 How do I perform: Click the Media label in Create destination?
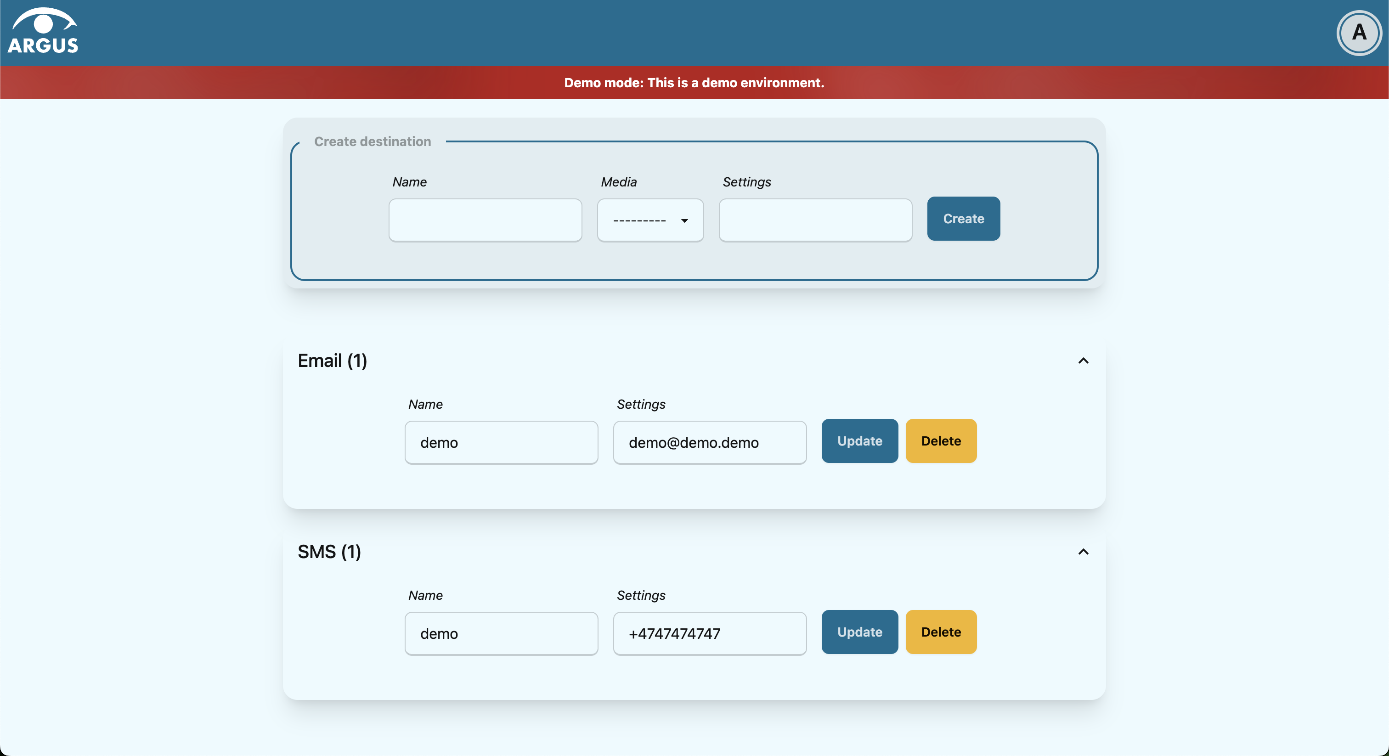pos(619,182)
